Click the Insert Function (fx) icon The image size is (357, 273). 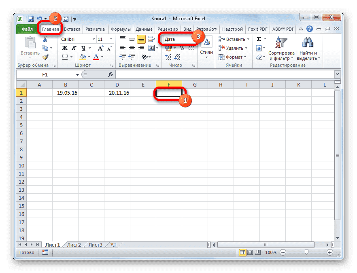[x=110, y=74]
